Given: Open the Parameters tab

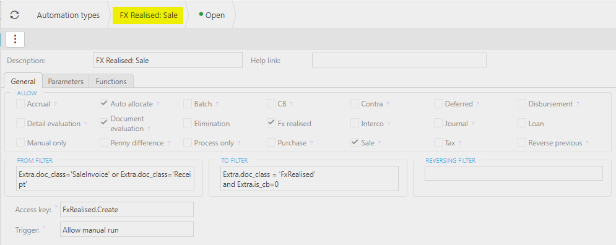Looking at the screenshot, I should click(x=66, y=81).
